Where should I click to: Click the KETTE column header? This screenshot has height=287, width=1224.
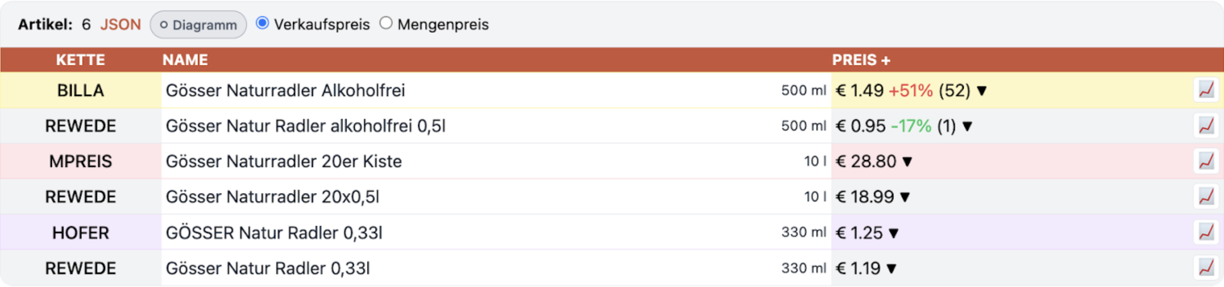(81, 60)
